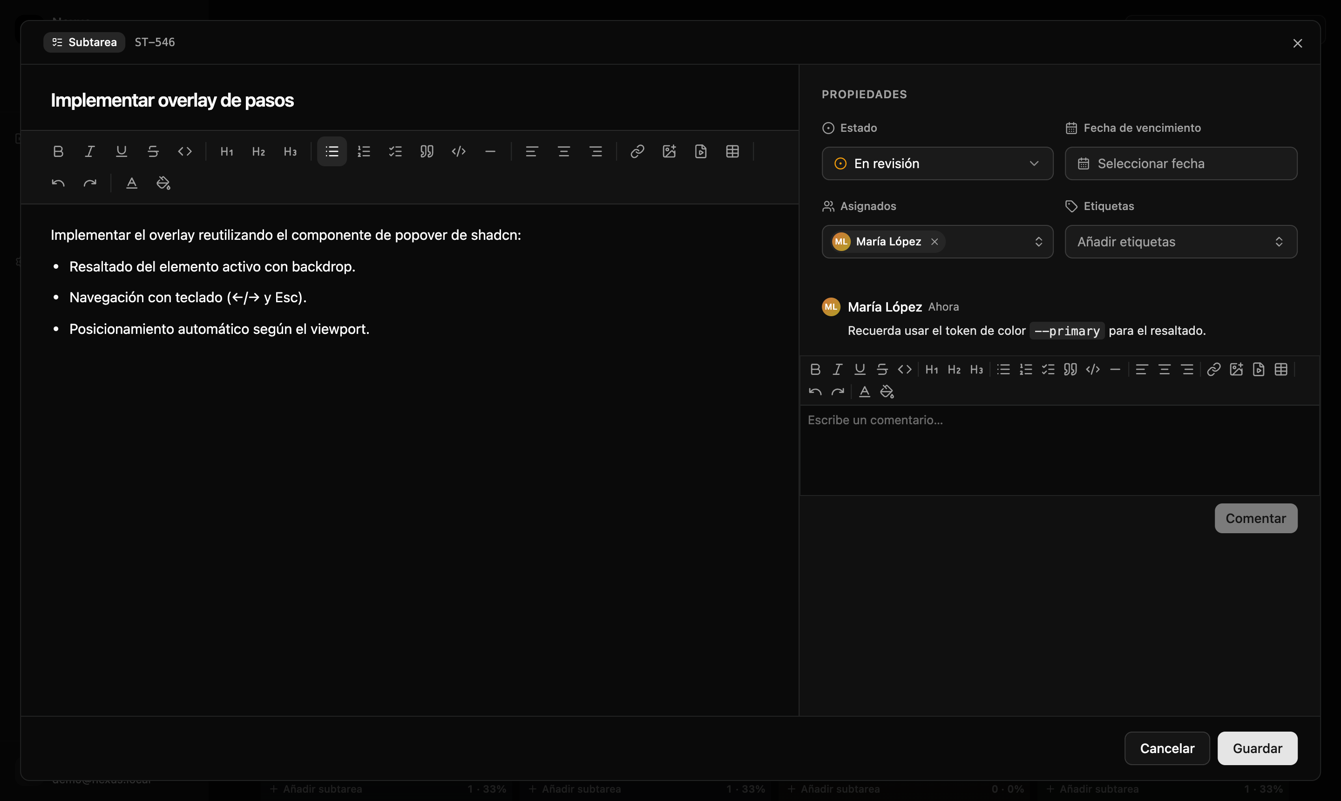Insert blockquote in comment editor
1341x801 pixels.
[x=1070, y=369]
